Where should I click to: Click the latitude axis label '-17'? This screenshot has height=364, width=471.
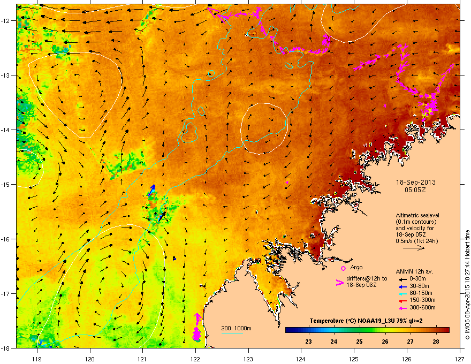click(x=5, y=293)
